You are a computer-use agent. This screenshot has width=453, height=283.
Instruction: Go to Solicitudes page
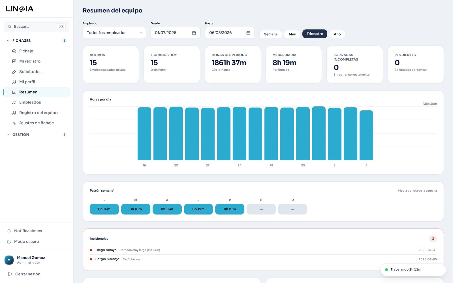pos(37,72)
